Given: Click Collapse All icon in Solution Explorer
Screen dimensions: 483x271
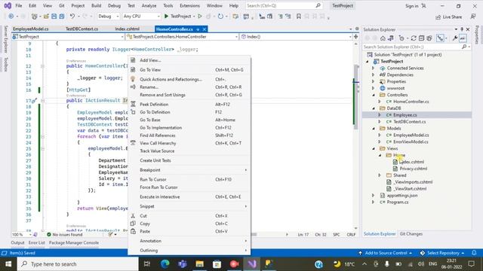Looking at the screenshot, I should click(x=421, y=38).
